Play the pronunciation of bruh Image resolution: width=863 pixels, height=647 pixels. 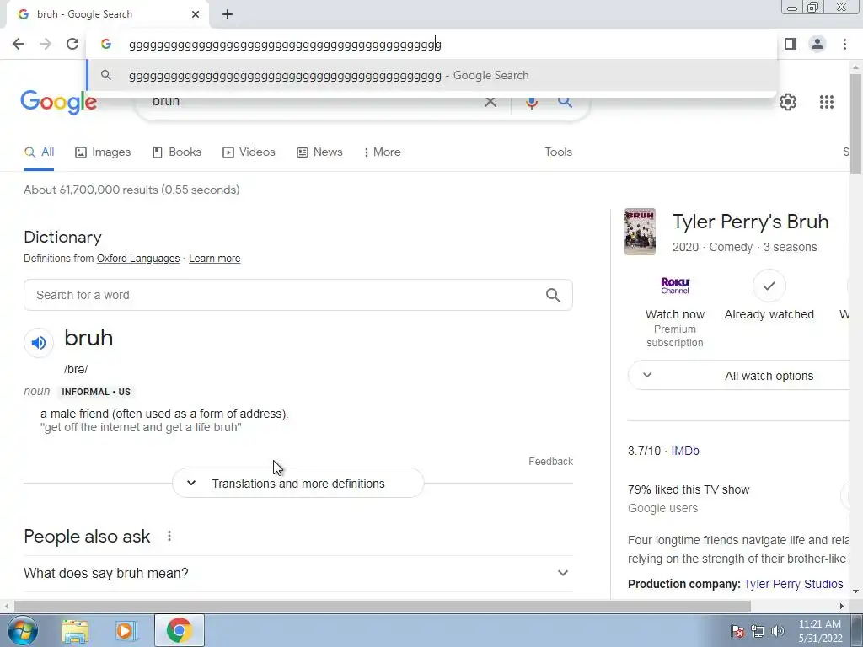pos(39,343)
